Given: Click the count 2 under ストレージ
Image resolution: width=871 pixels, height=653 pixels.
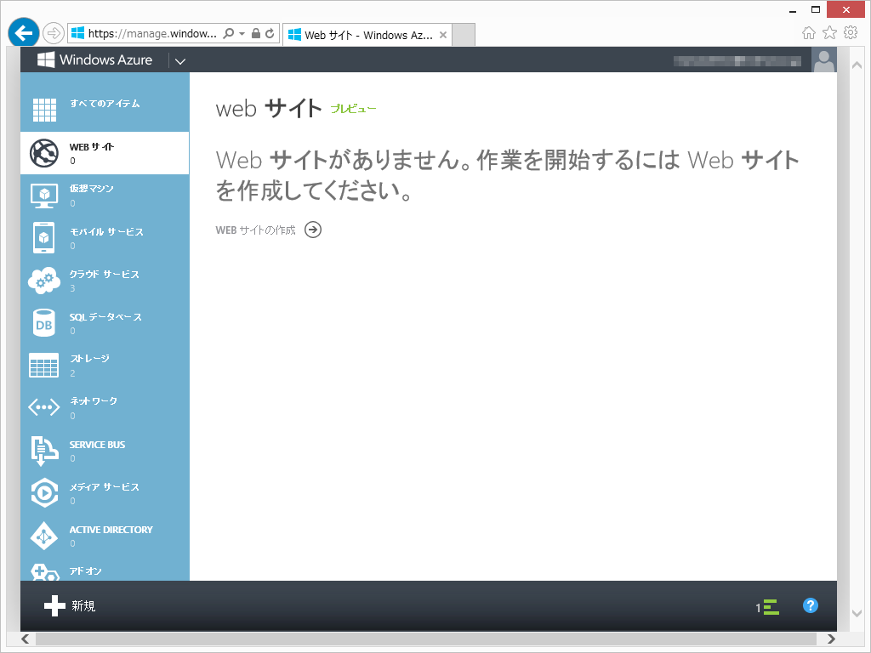Looking at the screenshot, I should (x=73, y=373).
